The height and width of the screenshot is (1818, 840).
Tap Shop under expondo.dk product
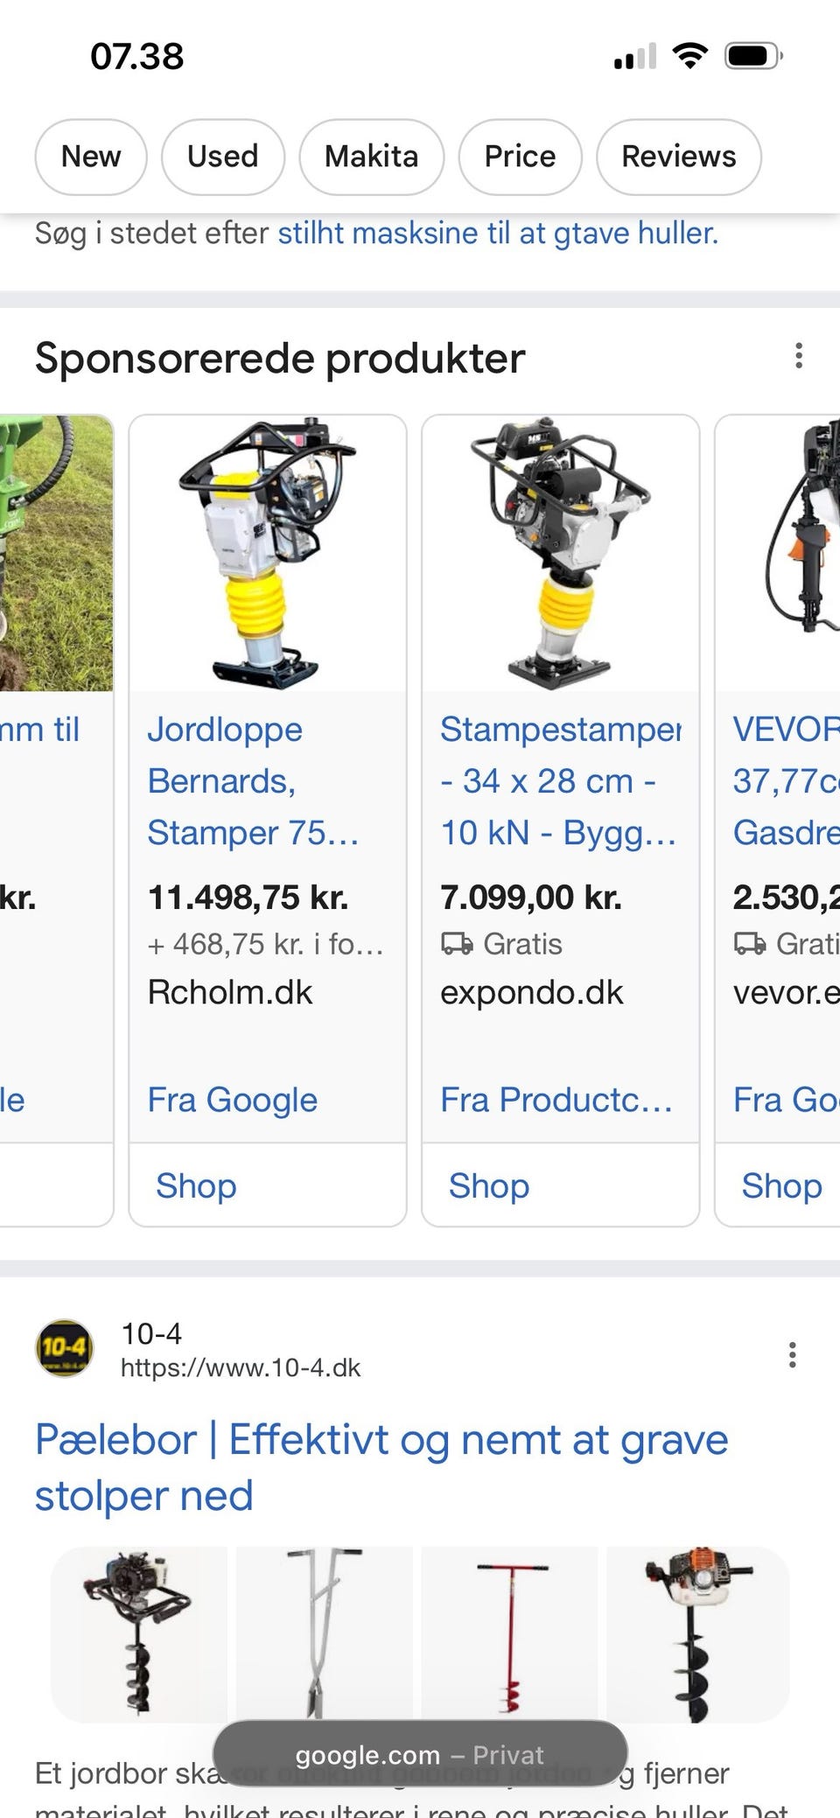489,1185
